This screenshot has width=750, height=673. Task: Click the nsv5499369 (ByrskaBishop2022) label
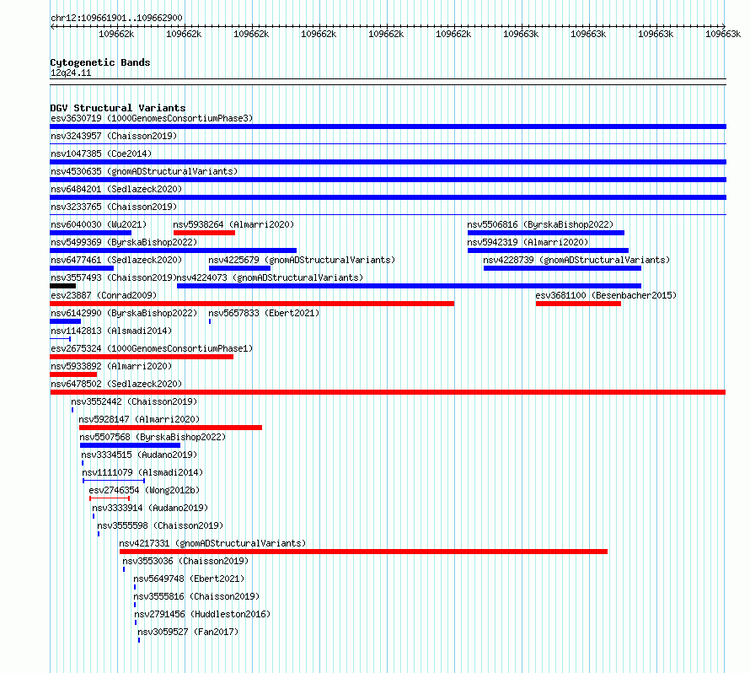coord(124,242)
